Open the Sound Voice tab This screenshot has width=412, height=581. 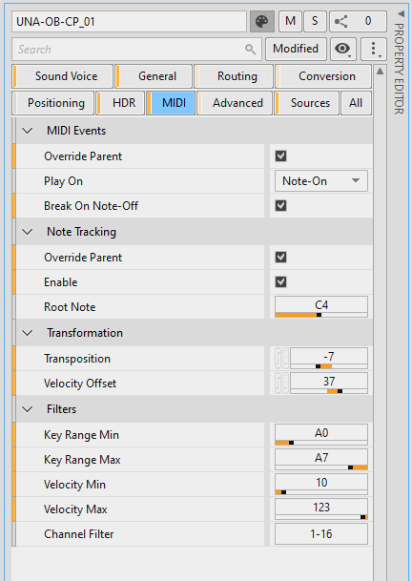[x=62, y=76]
